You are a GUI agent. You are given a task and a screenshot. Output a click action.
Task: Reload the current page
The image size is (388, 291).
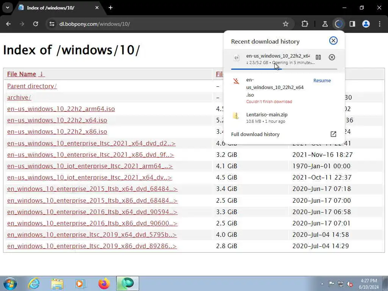[36, 24]
